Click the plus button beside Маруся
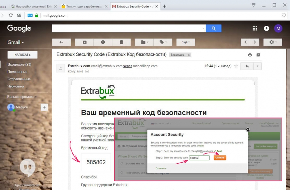This screenshot has width=290, height=190. pos(44,107)
